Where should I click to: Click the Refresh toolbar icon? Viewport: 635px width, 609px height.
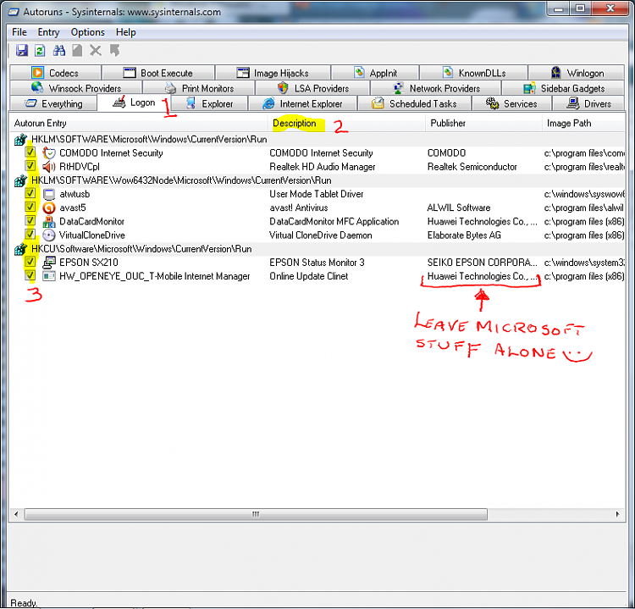click(40, 51)
